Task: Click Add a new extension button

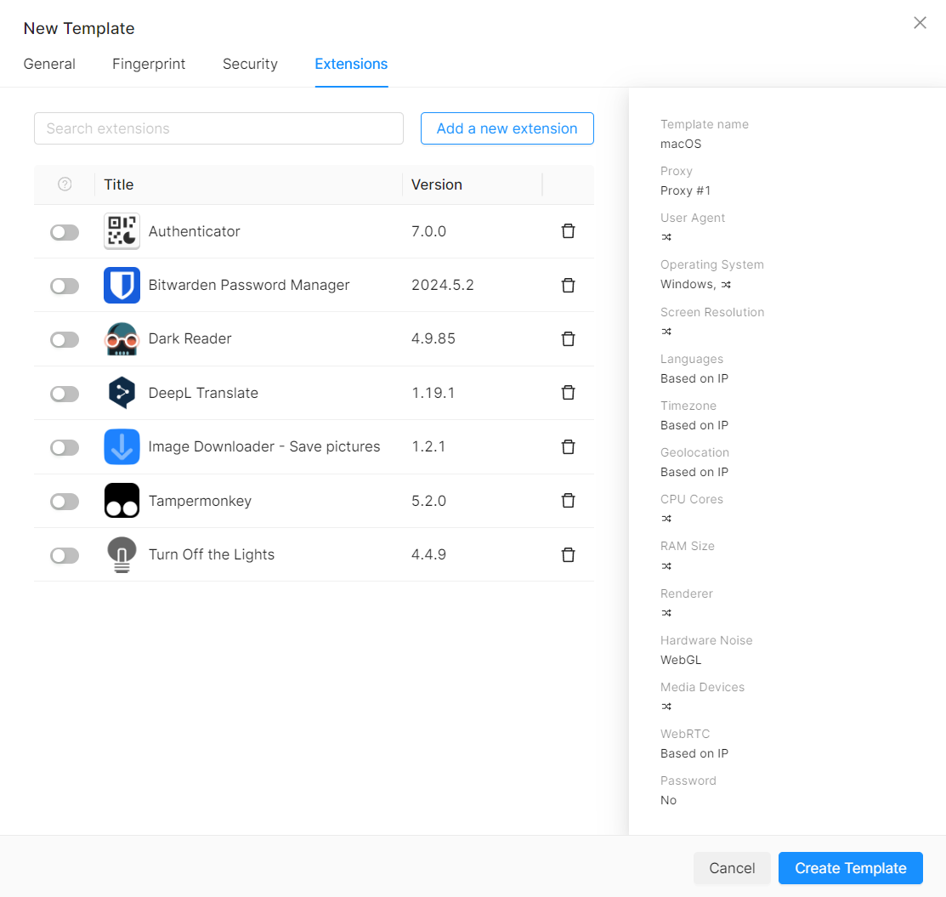Action: pyautogui.click(x=507, y=128)
